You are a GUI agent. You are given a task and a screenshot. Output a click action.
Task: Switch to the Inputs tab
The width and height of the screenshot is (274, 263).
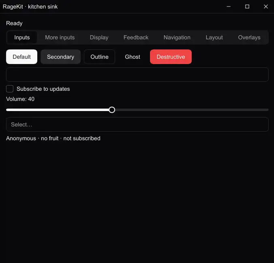pyautogui.click(x=22, y=37)
